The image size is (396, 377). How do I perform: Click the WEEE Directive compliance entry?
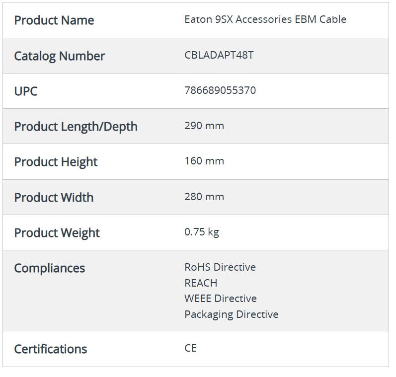[x=220, y=299]
